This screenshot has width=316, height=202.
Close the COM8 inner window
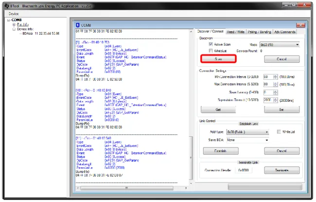coord(300,25)
